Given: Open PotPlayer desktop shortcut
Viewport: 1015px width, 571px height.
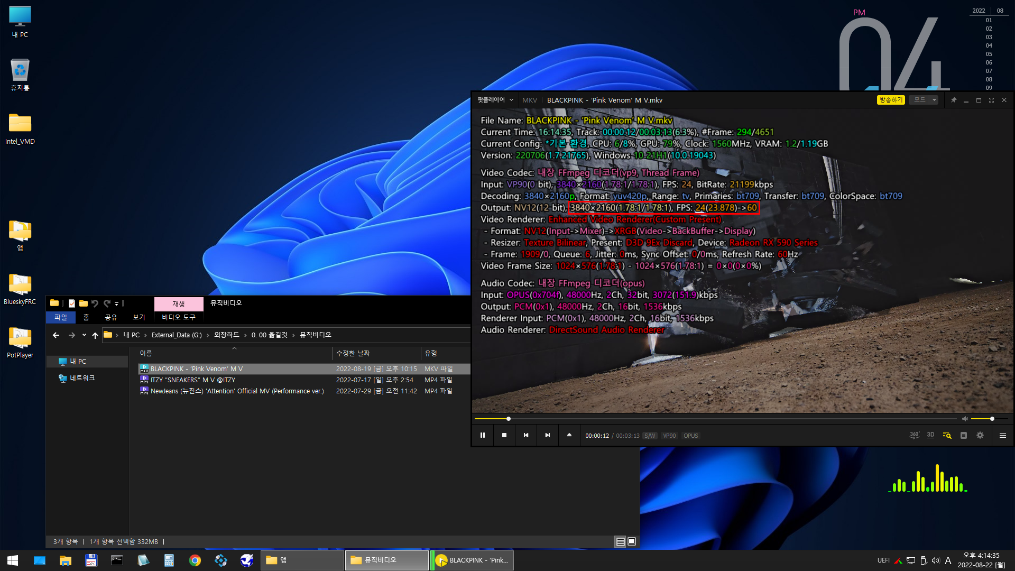Looking at the screenshot, I should 20,342.
